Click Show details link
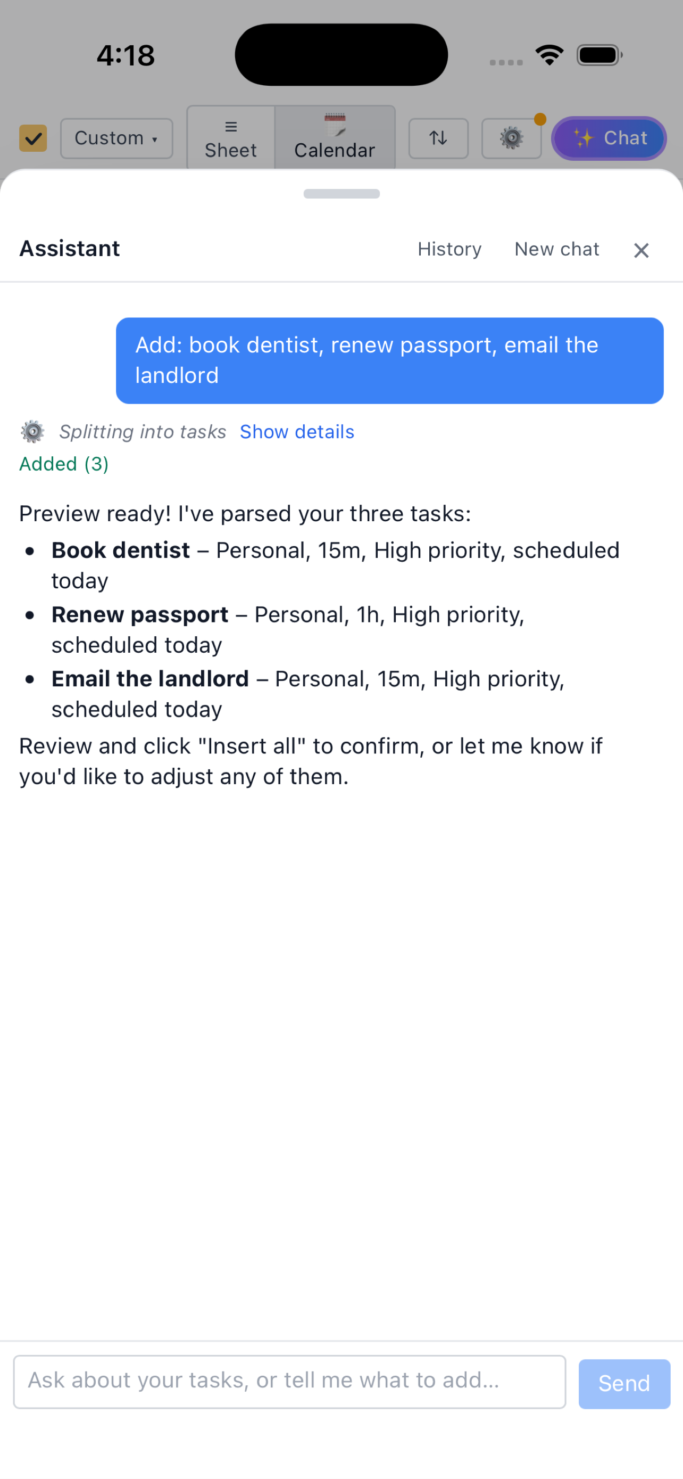 click(x=297, y=432)
